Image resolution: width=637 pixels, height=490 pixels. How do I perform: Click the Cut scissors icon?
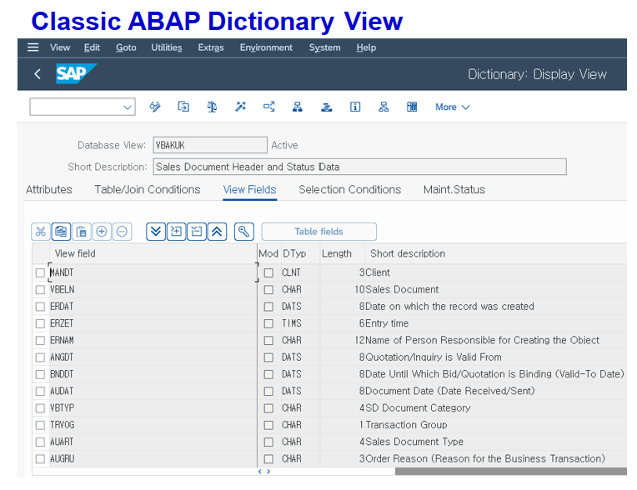pos(41,232)
